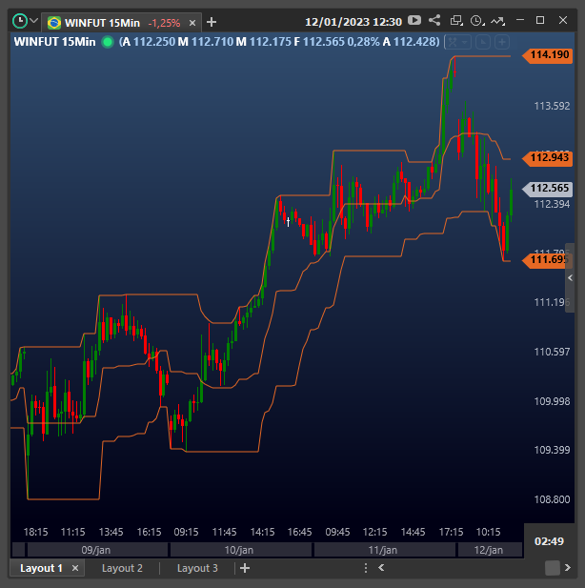Open the Layout 3 tab
Viewport: 585px width, 588px height.
click(x=197, y=568)
